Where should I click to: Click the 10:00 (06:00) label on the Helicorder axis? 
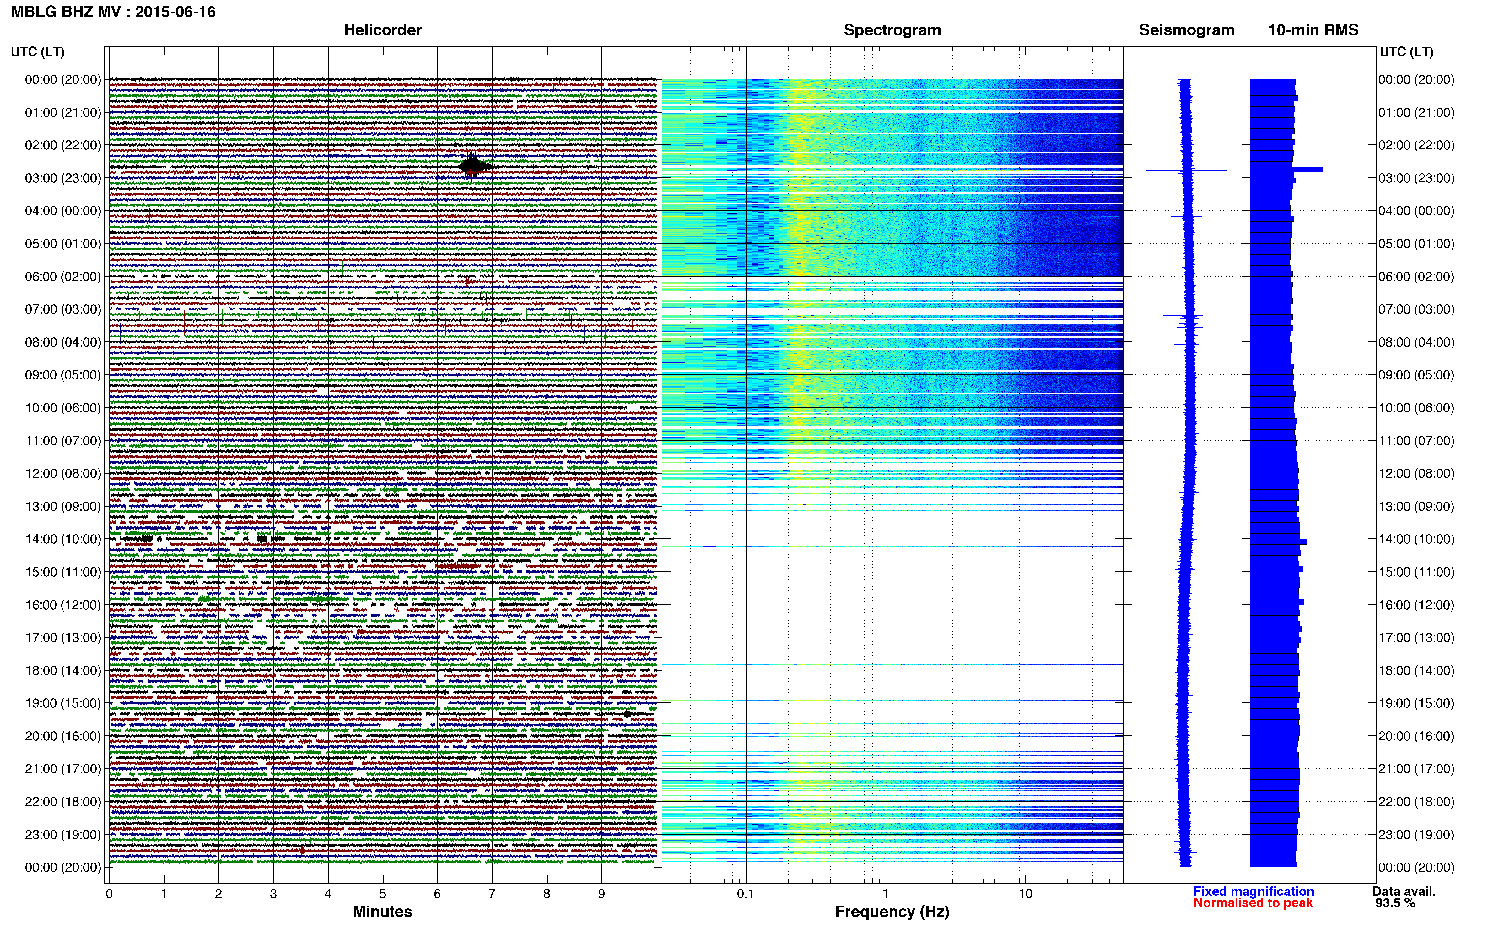tap(63, 408)
